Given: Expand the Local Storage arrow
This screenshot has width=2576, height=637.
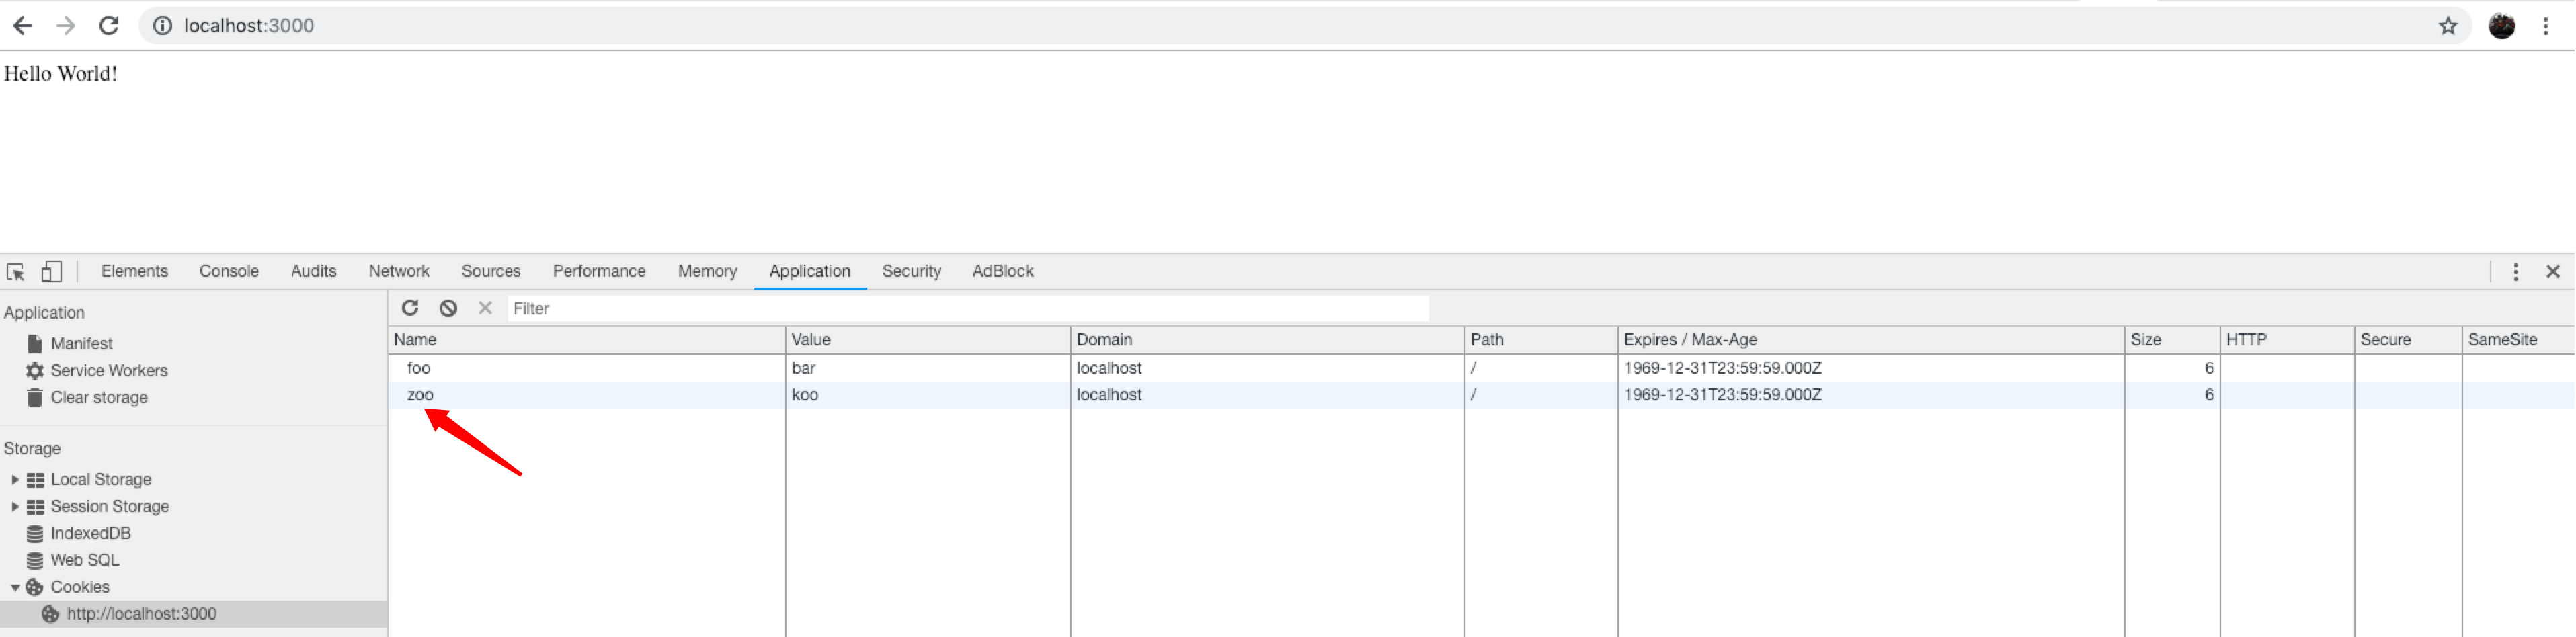Looking at the screenshot, I should pyautogui.click(x=15, y=480).
